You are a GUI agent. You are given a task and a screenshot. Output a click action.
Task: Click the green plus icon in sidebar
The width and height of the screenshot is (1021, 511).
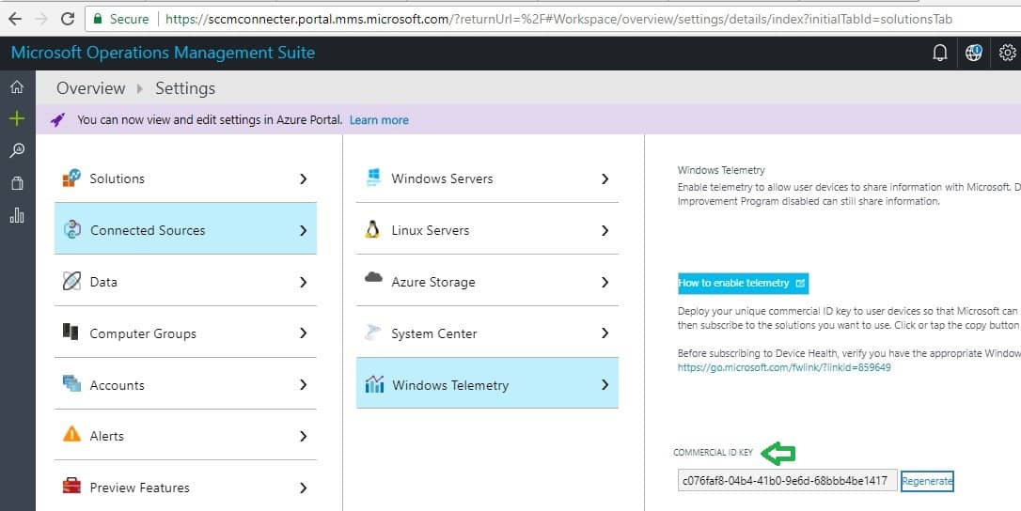pyautogui.click(x=17, y=118)
